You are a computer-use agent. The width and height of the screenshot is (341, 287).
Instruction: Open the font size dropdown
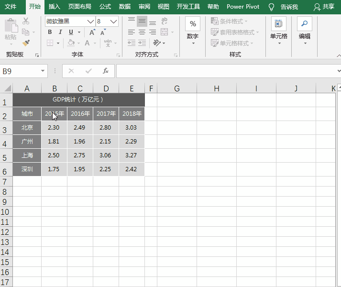pos(113,22)
